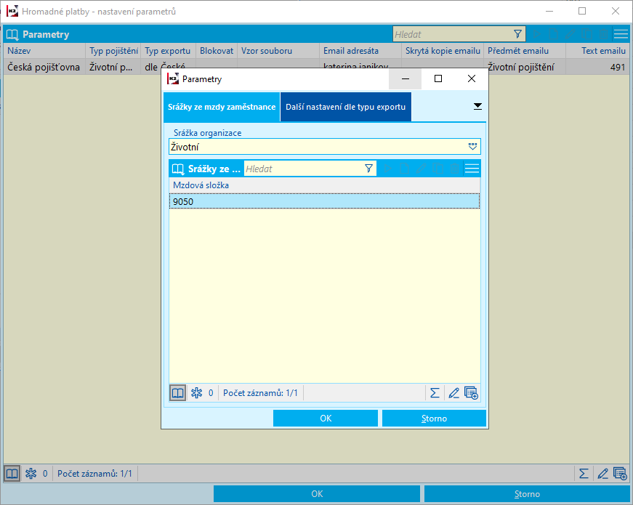Image resolution: width=633 pixels, height=505 pixels.
Task: Click pencil icon in main window status bar
Action: click(602, 474)
